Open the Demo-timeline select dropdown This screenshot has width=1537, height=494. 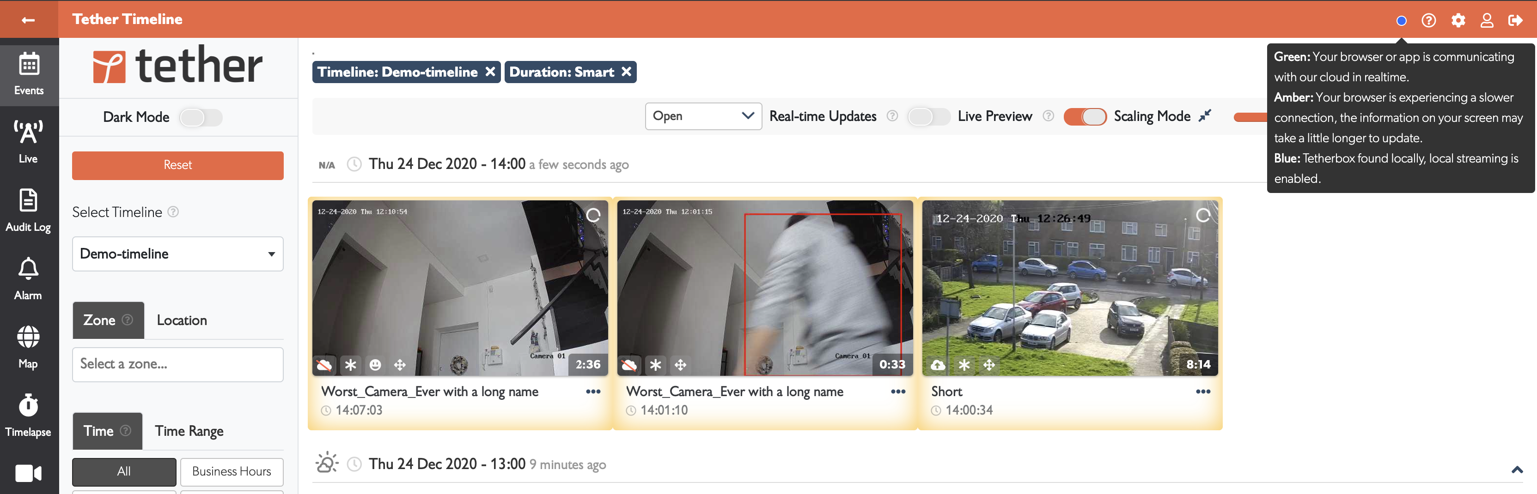177,254
